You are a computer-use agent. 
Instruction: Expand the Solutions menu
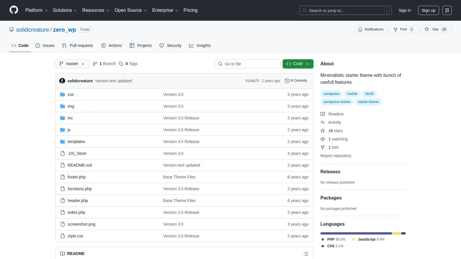coord(65,10)
